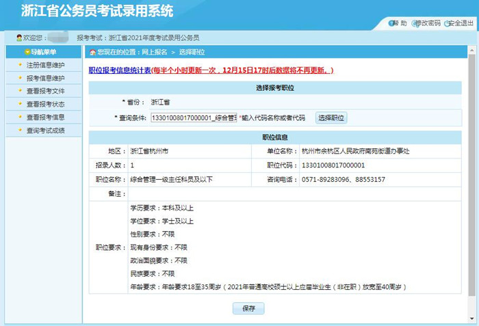The image size is (479, 326).
Task: Click 安全退出 to log out
Action: 461,23
